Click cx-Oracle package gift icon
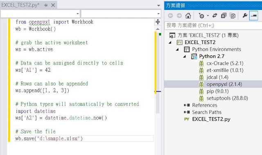 pos(201,64)
